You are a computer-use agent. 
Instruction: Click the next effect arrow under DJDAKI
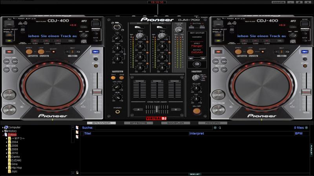(203, 58)
